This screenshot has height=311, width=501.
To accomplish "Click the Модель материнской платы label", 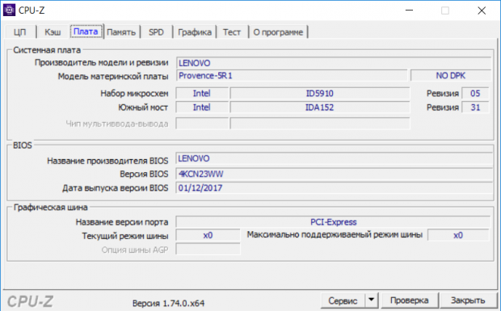I will (x=113, y=77).
